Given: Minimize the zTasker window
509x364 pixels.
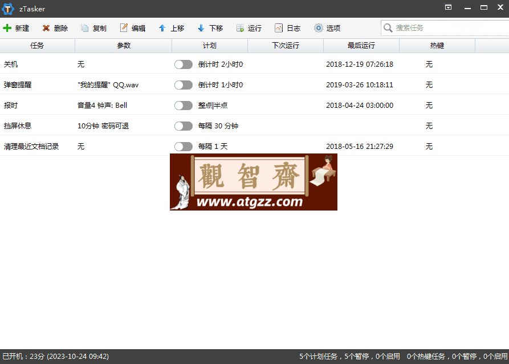Looking at the screenshot, I should (467, 8).
